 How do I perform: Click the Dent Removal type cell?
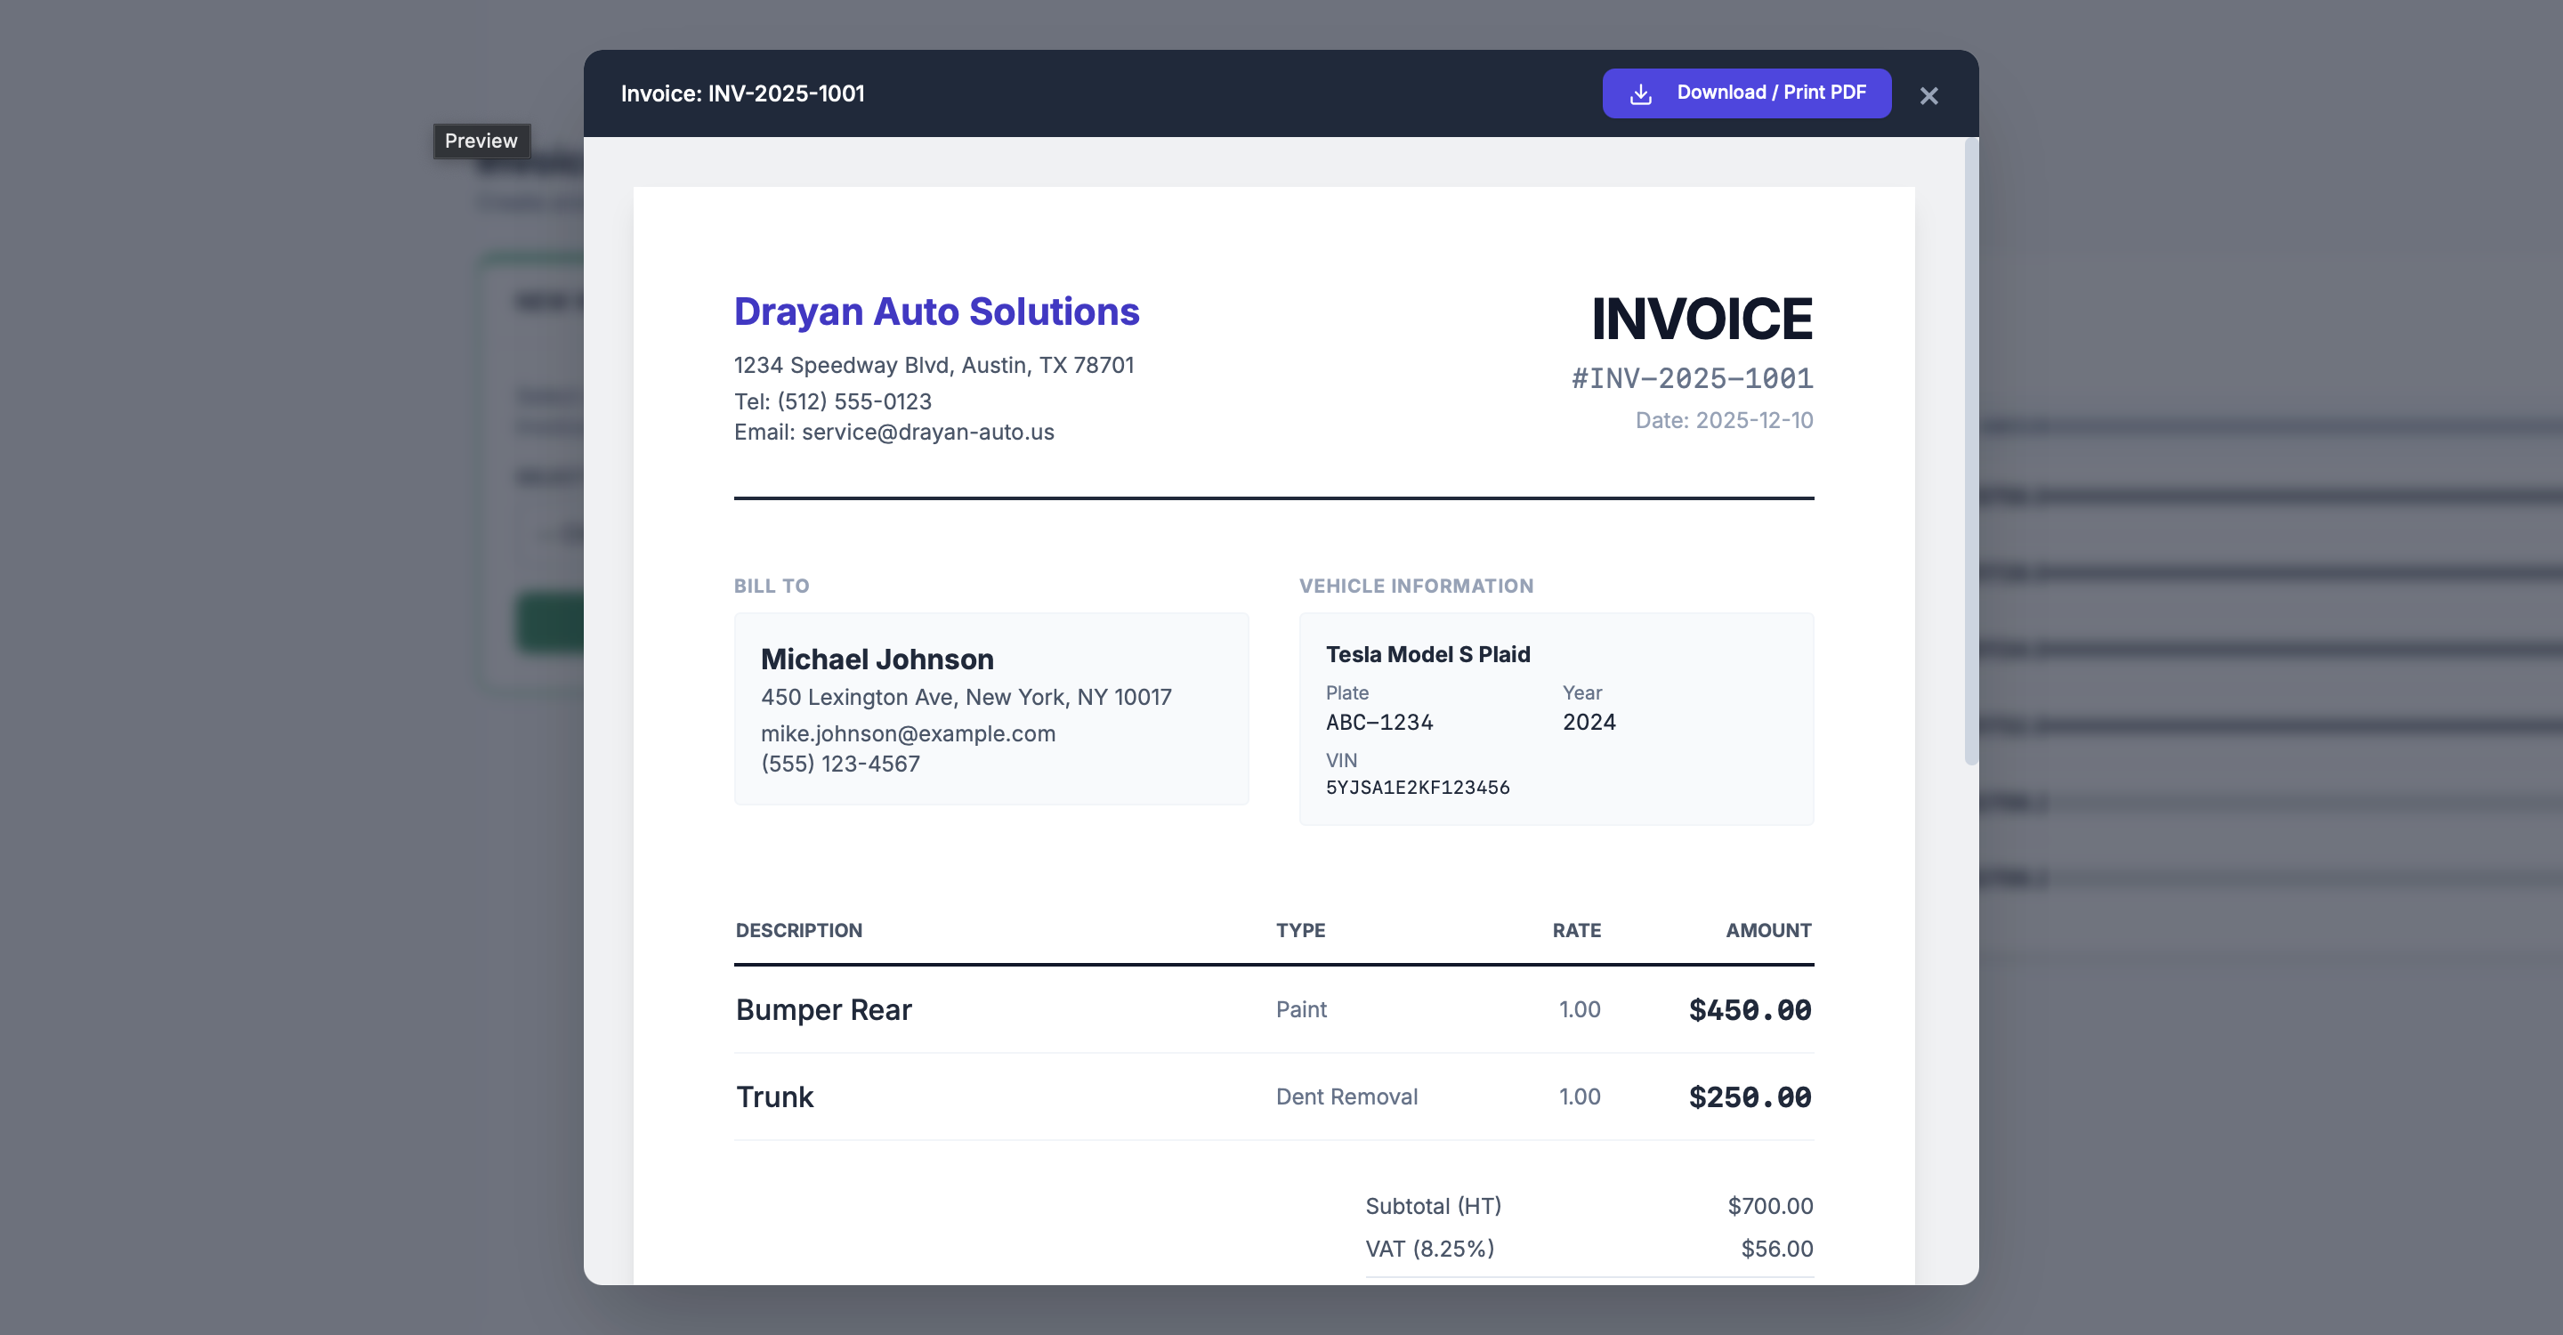pyautogui.click(x=1347, y=1096)
